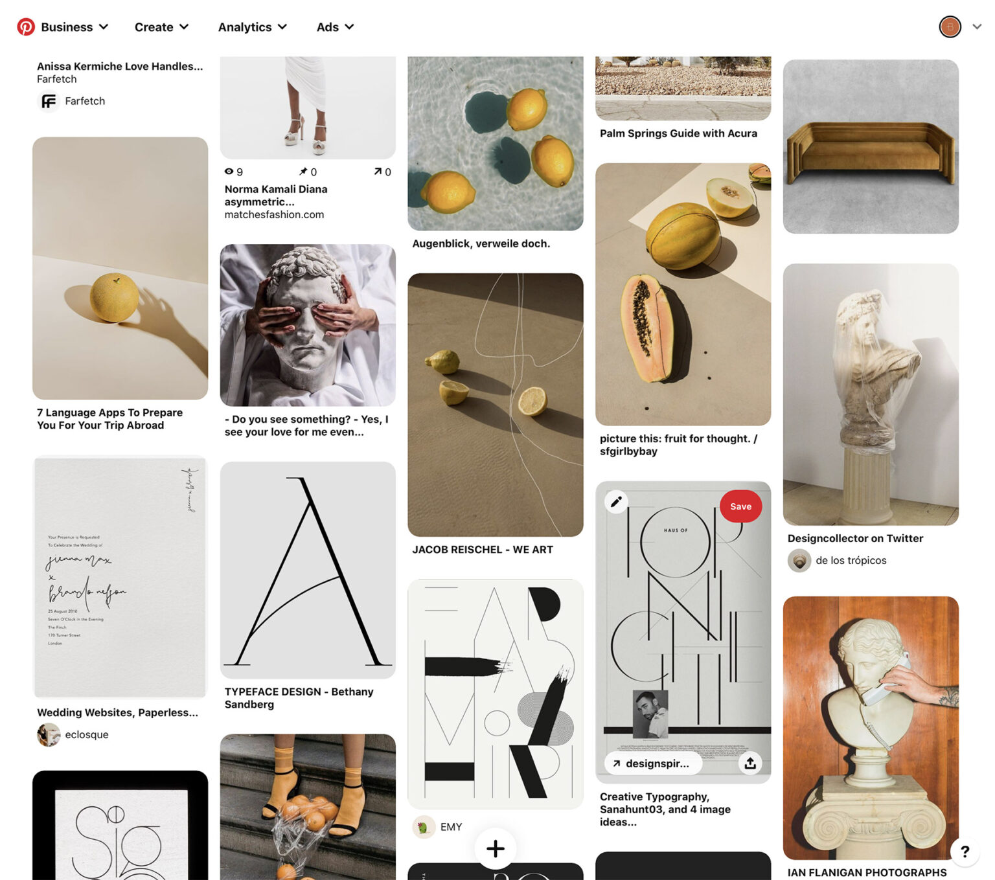Screen dimensions: 995x880
Task: Open the designspir... source link
Action: pos(653,763)
